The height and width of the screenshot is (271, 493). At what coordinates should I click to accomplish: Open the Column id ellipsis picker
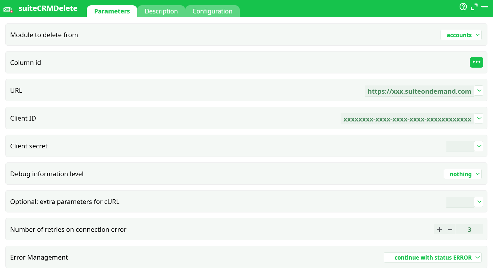point(477,62)
